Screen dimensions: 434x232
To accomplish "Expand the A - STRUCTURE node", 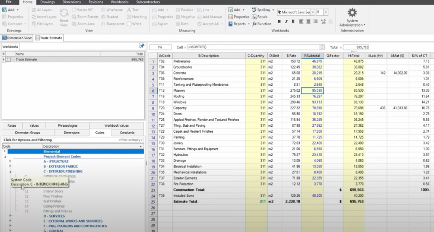I will point(10,161).
